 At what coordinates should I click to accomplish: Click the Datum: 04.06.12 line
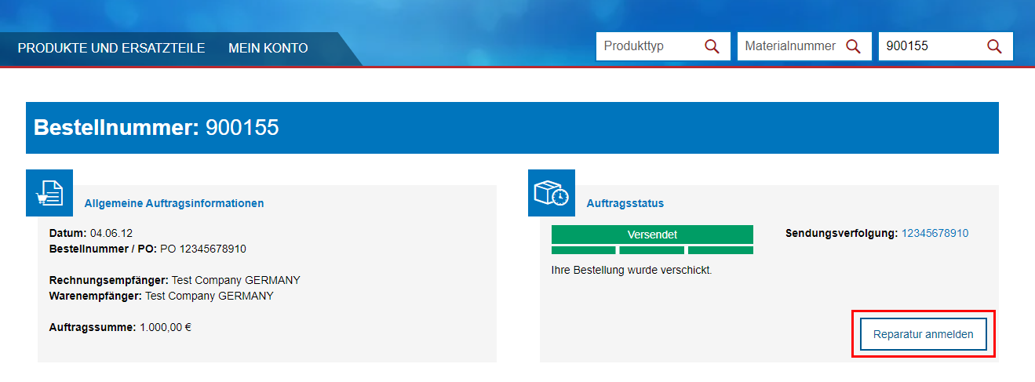91,233
